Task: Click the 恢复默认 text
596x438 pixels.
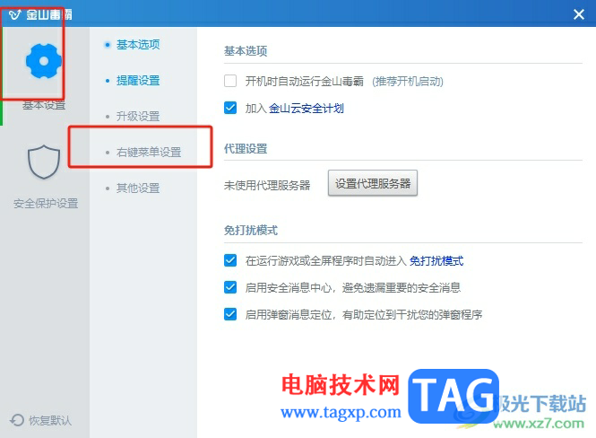Action: coord(50,420)
